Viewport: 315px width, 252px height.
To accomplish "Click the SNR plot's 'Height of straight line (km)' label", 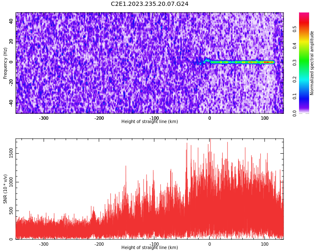I will 150,247.
